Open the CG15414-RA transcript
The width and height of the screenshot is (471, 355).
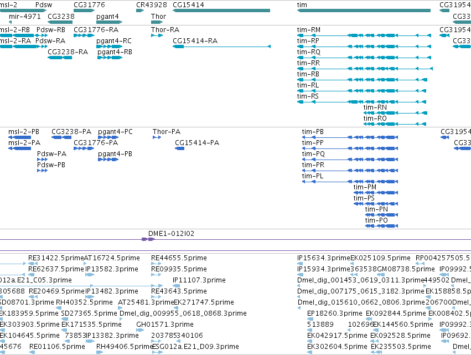pyautogui.click(x=222, y=47)
